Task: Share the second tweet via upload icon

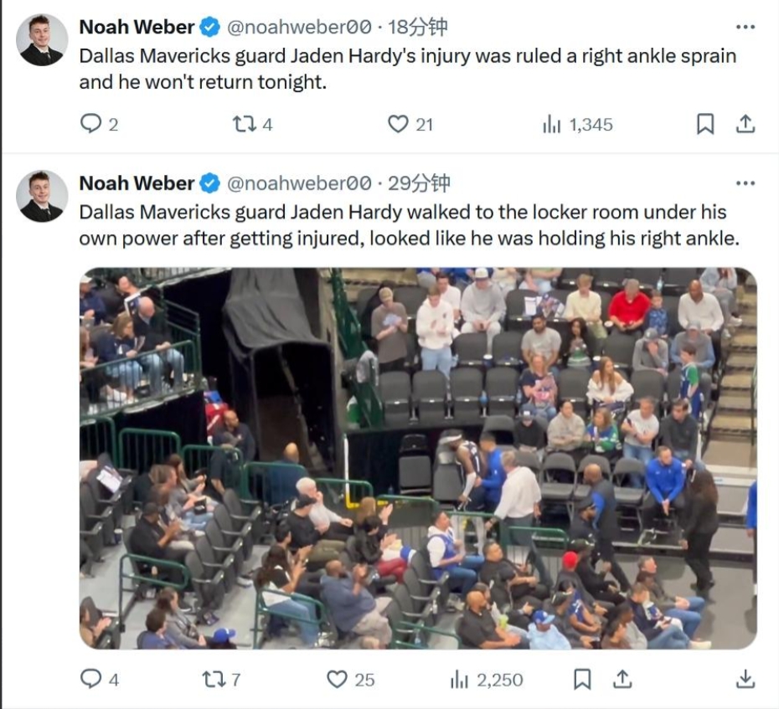Action: 622,679
